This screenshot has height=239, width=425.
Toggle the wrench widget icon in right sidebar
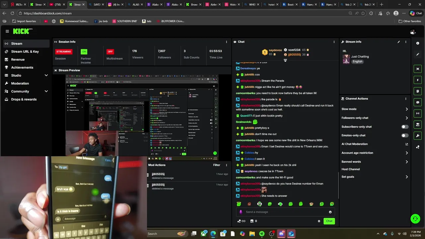418,136
